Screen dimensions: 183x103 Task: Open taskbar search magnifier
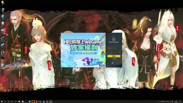point(5,101)
